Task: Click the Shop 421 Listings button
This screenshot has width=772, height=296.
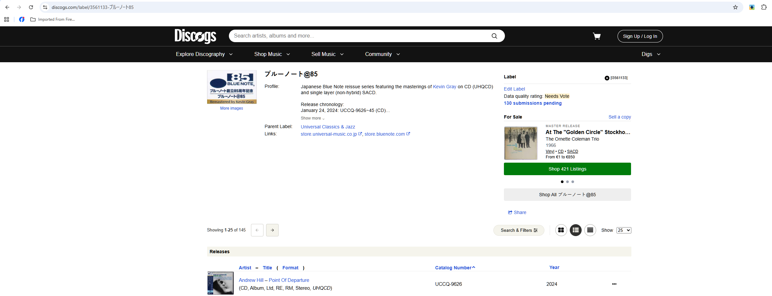Action: pyautogui.click(x=567, y=169)
